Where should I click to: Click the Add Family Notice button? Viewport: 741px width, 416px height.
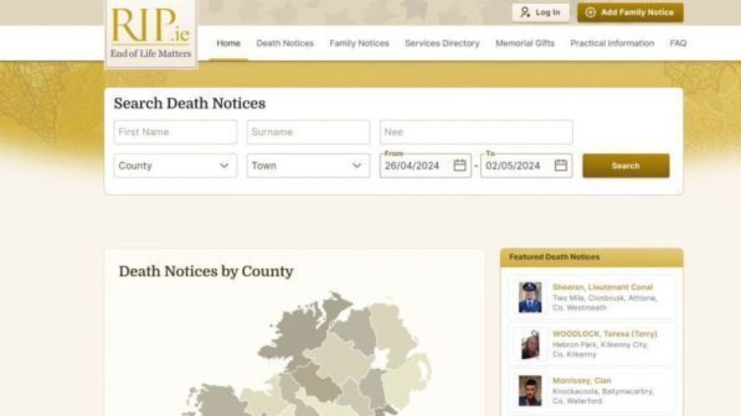[x=630, y=12]
